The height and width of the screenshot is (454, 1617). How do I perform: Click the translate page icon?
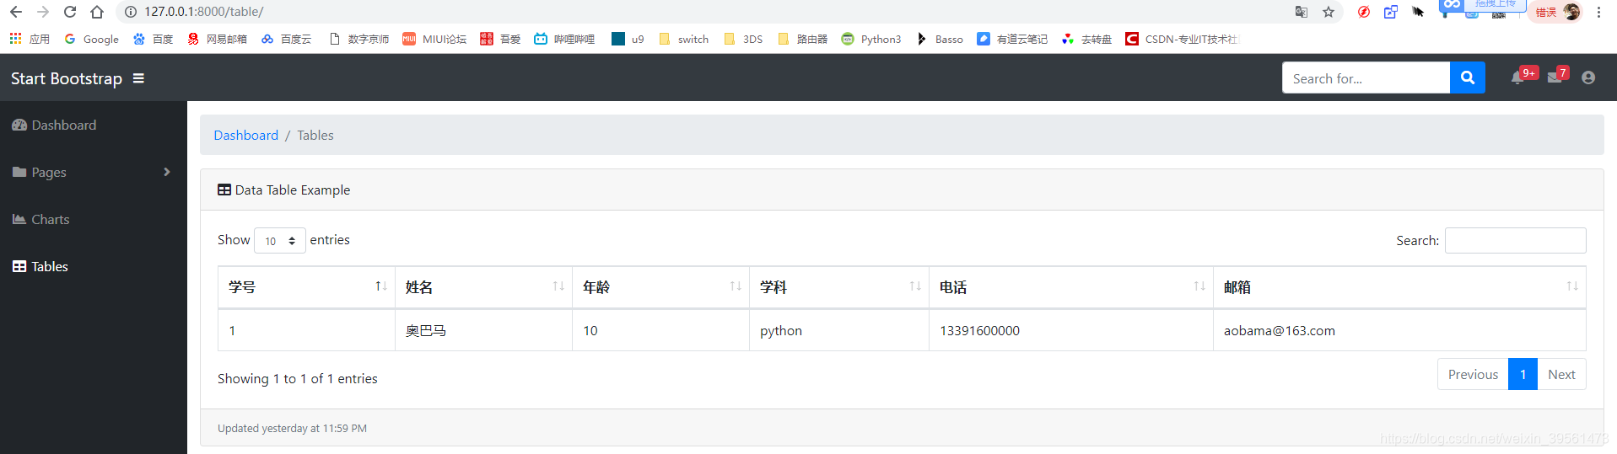pos(1302,12)
